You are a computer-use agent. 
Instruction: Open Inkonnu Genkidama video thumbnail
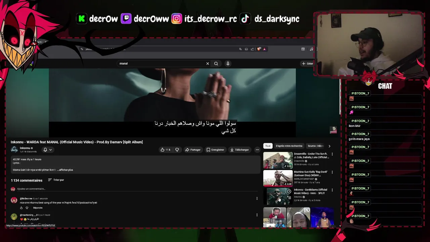tap(278, 196)
